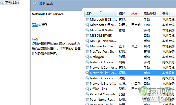Click 识别... description of Network List row
This screenshot has height=105, width=176.
point(123,73)
